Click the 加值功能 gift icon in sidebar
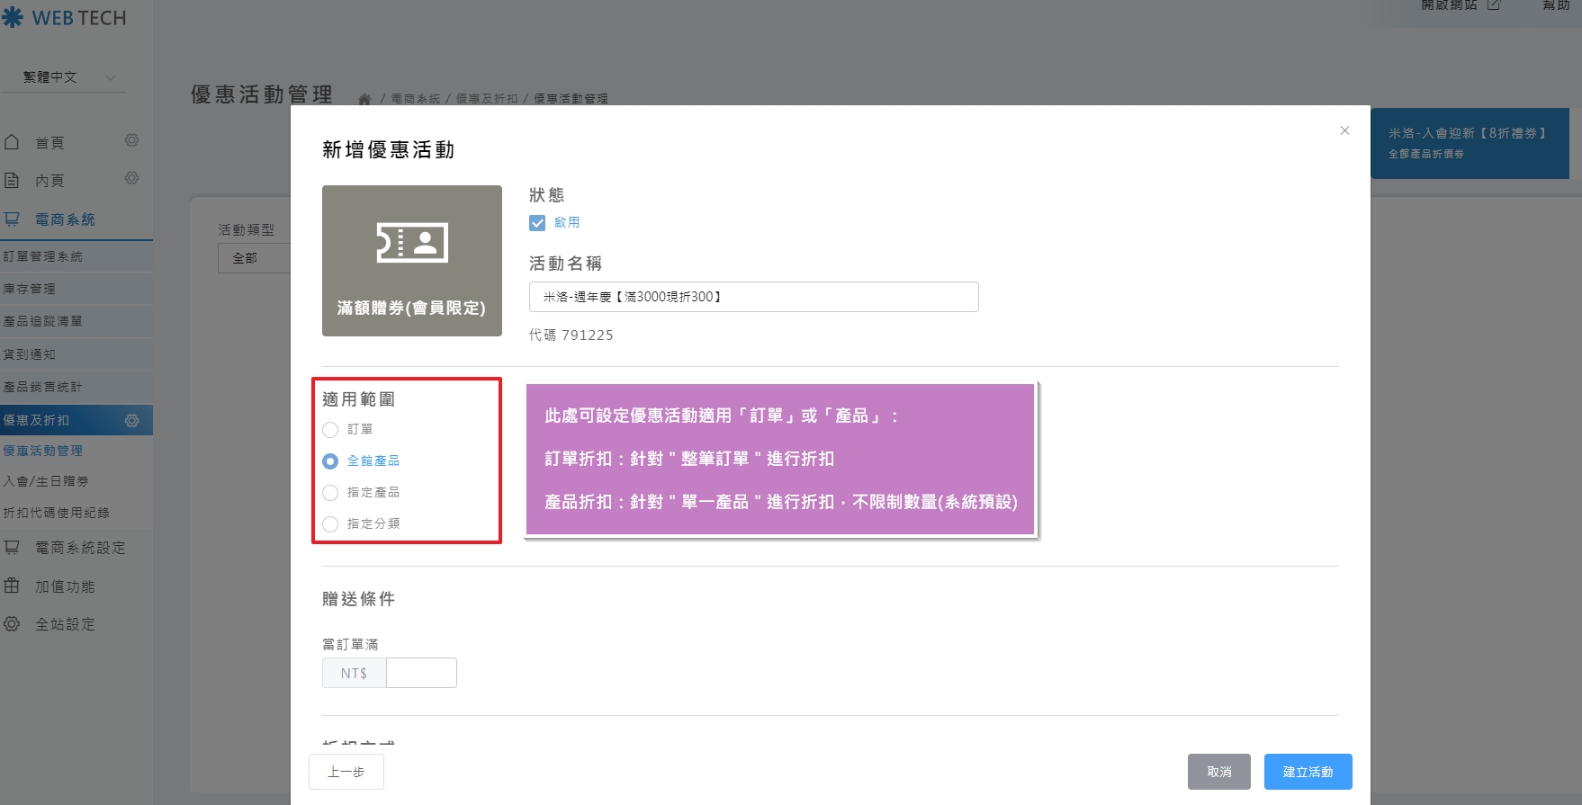The height and width of the screenshot is (805, 1582). (12, 586)
